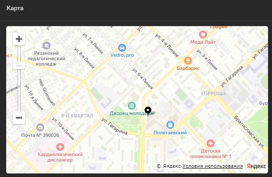Select the Рязанский педагогический колледж icon

click(x=46, y=45)
